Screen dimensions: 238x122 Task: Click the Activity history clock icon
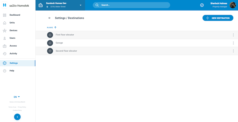(x=4, y=54)
